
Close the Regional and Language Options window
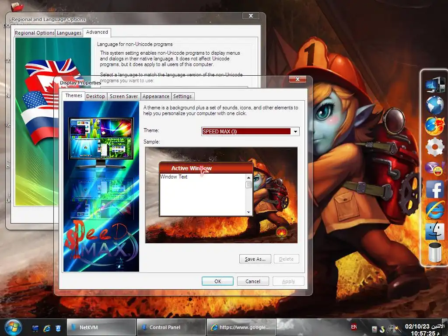(251, 16)
